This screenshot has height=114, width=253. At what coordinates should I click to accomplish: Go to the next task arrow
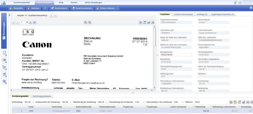pyautogui.click(x=55, y=16)
